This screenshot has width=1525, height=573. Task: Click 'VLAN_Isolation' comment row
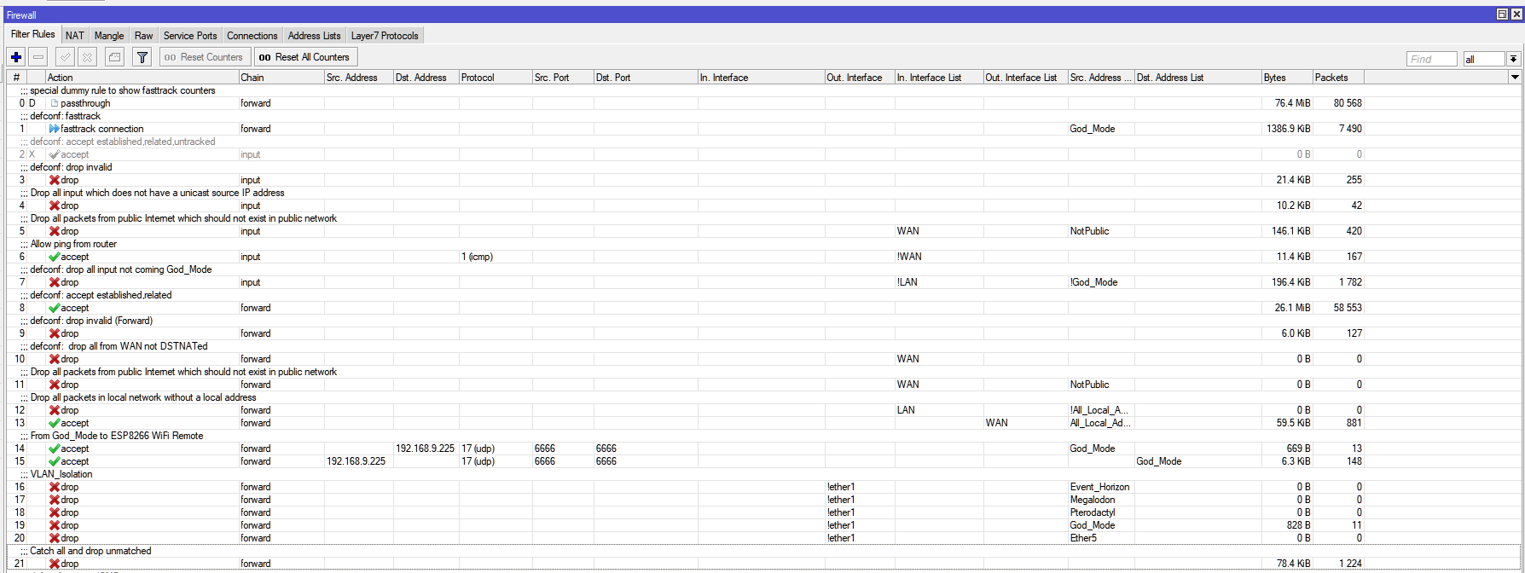tap(61, 474)
